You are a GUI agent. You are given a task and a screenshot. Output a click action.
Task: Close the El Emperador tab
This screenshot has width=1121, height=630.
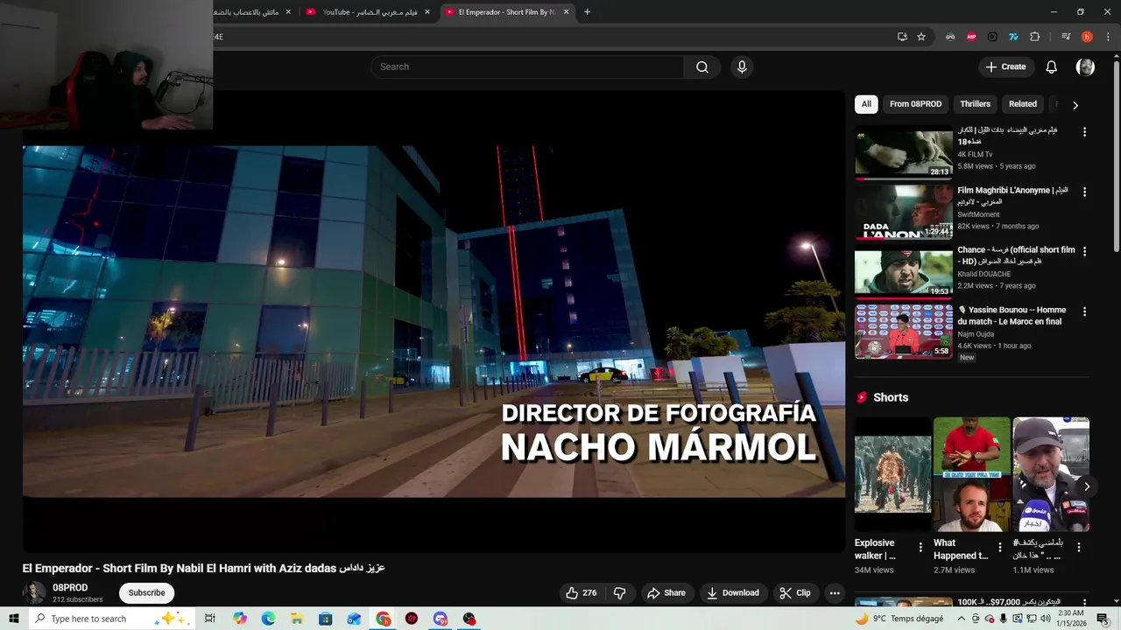[x=566, y=12]
